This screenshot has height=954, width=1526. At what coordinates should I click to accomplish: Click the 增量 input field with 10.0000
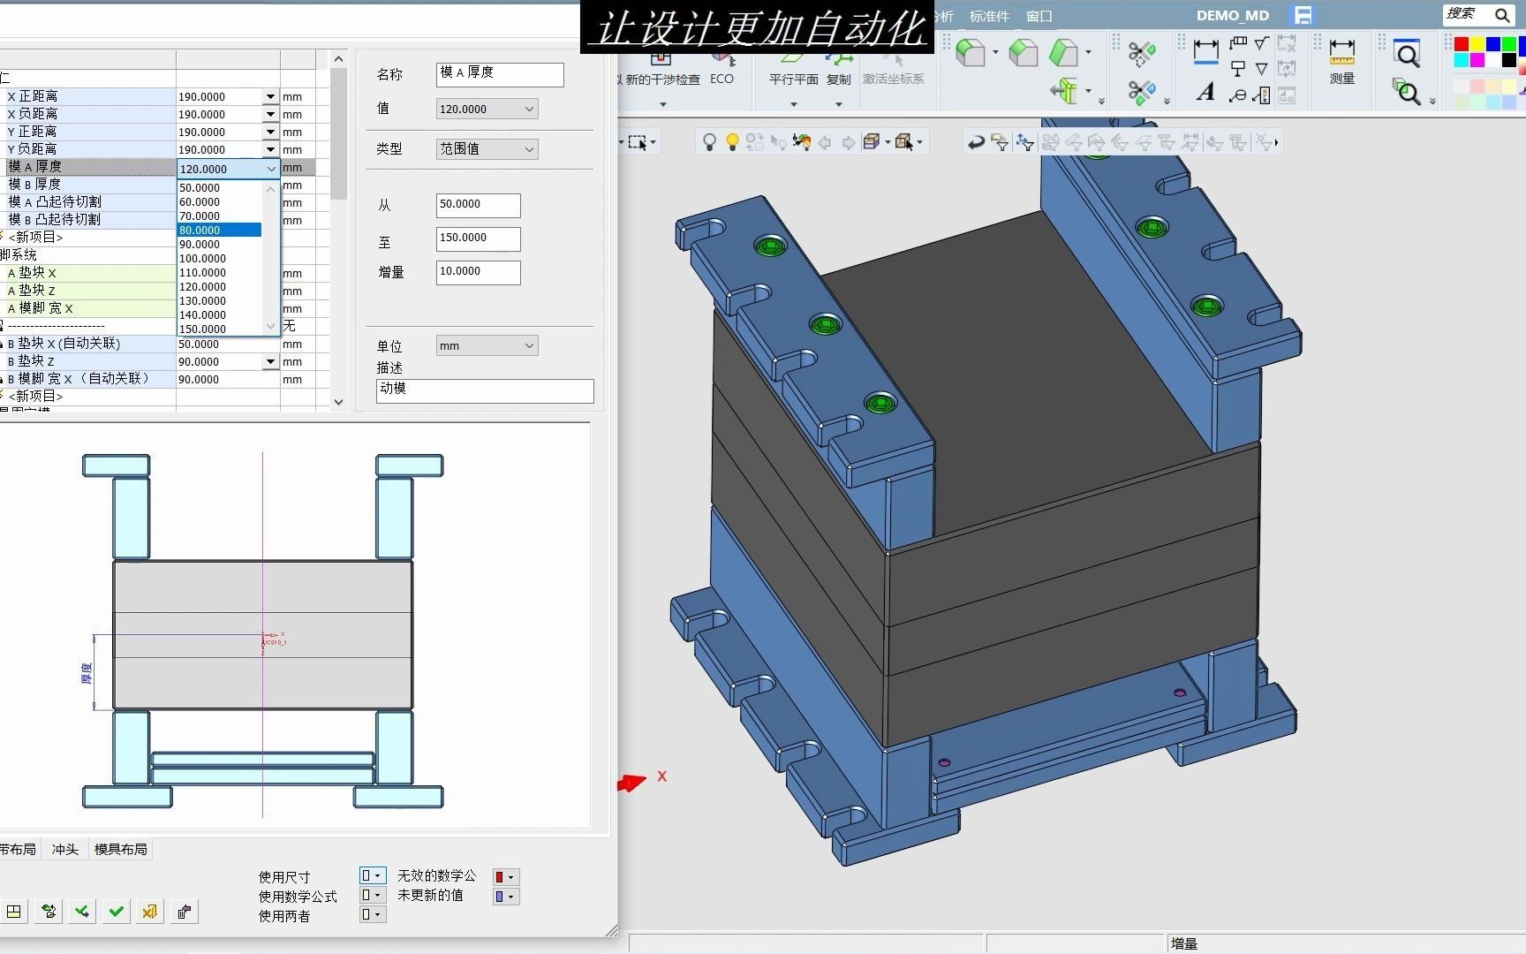pos(478,272)
